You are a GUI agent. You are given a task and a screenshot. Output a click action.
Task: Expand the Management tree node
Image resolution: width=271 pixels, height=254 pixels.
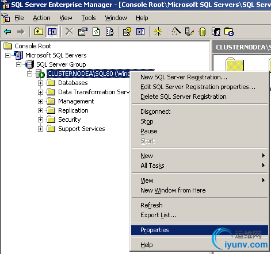pos(40,101)
